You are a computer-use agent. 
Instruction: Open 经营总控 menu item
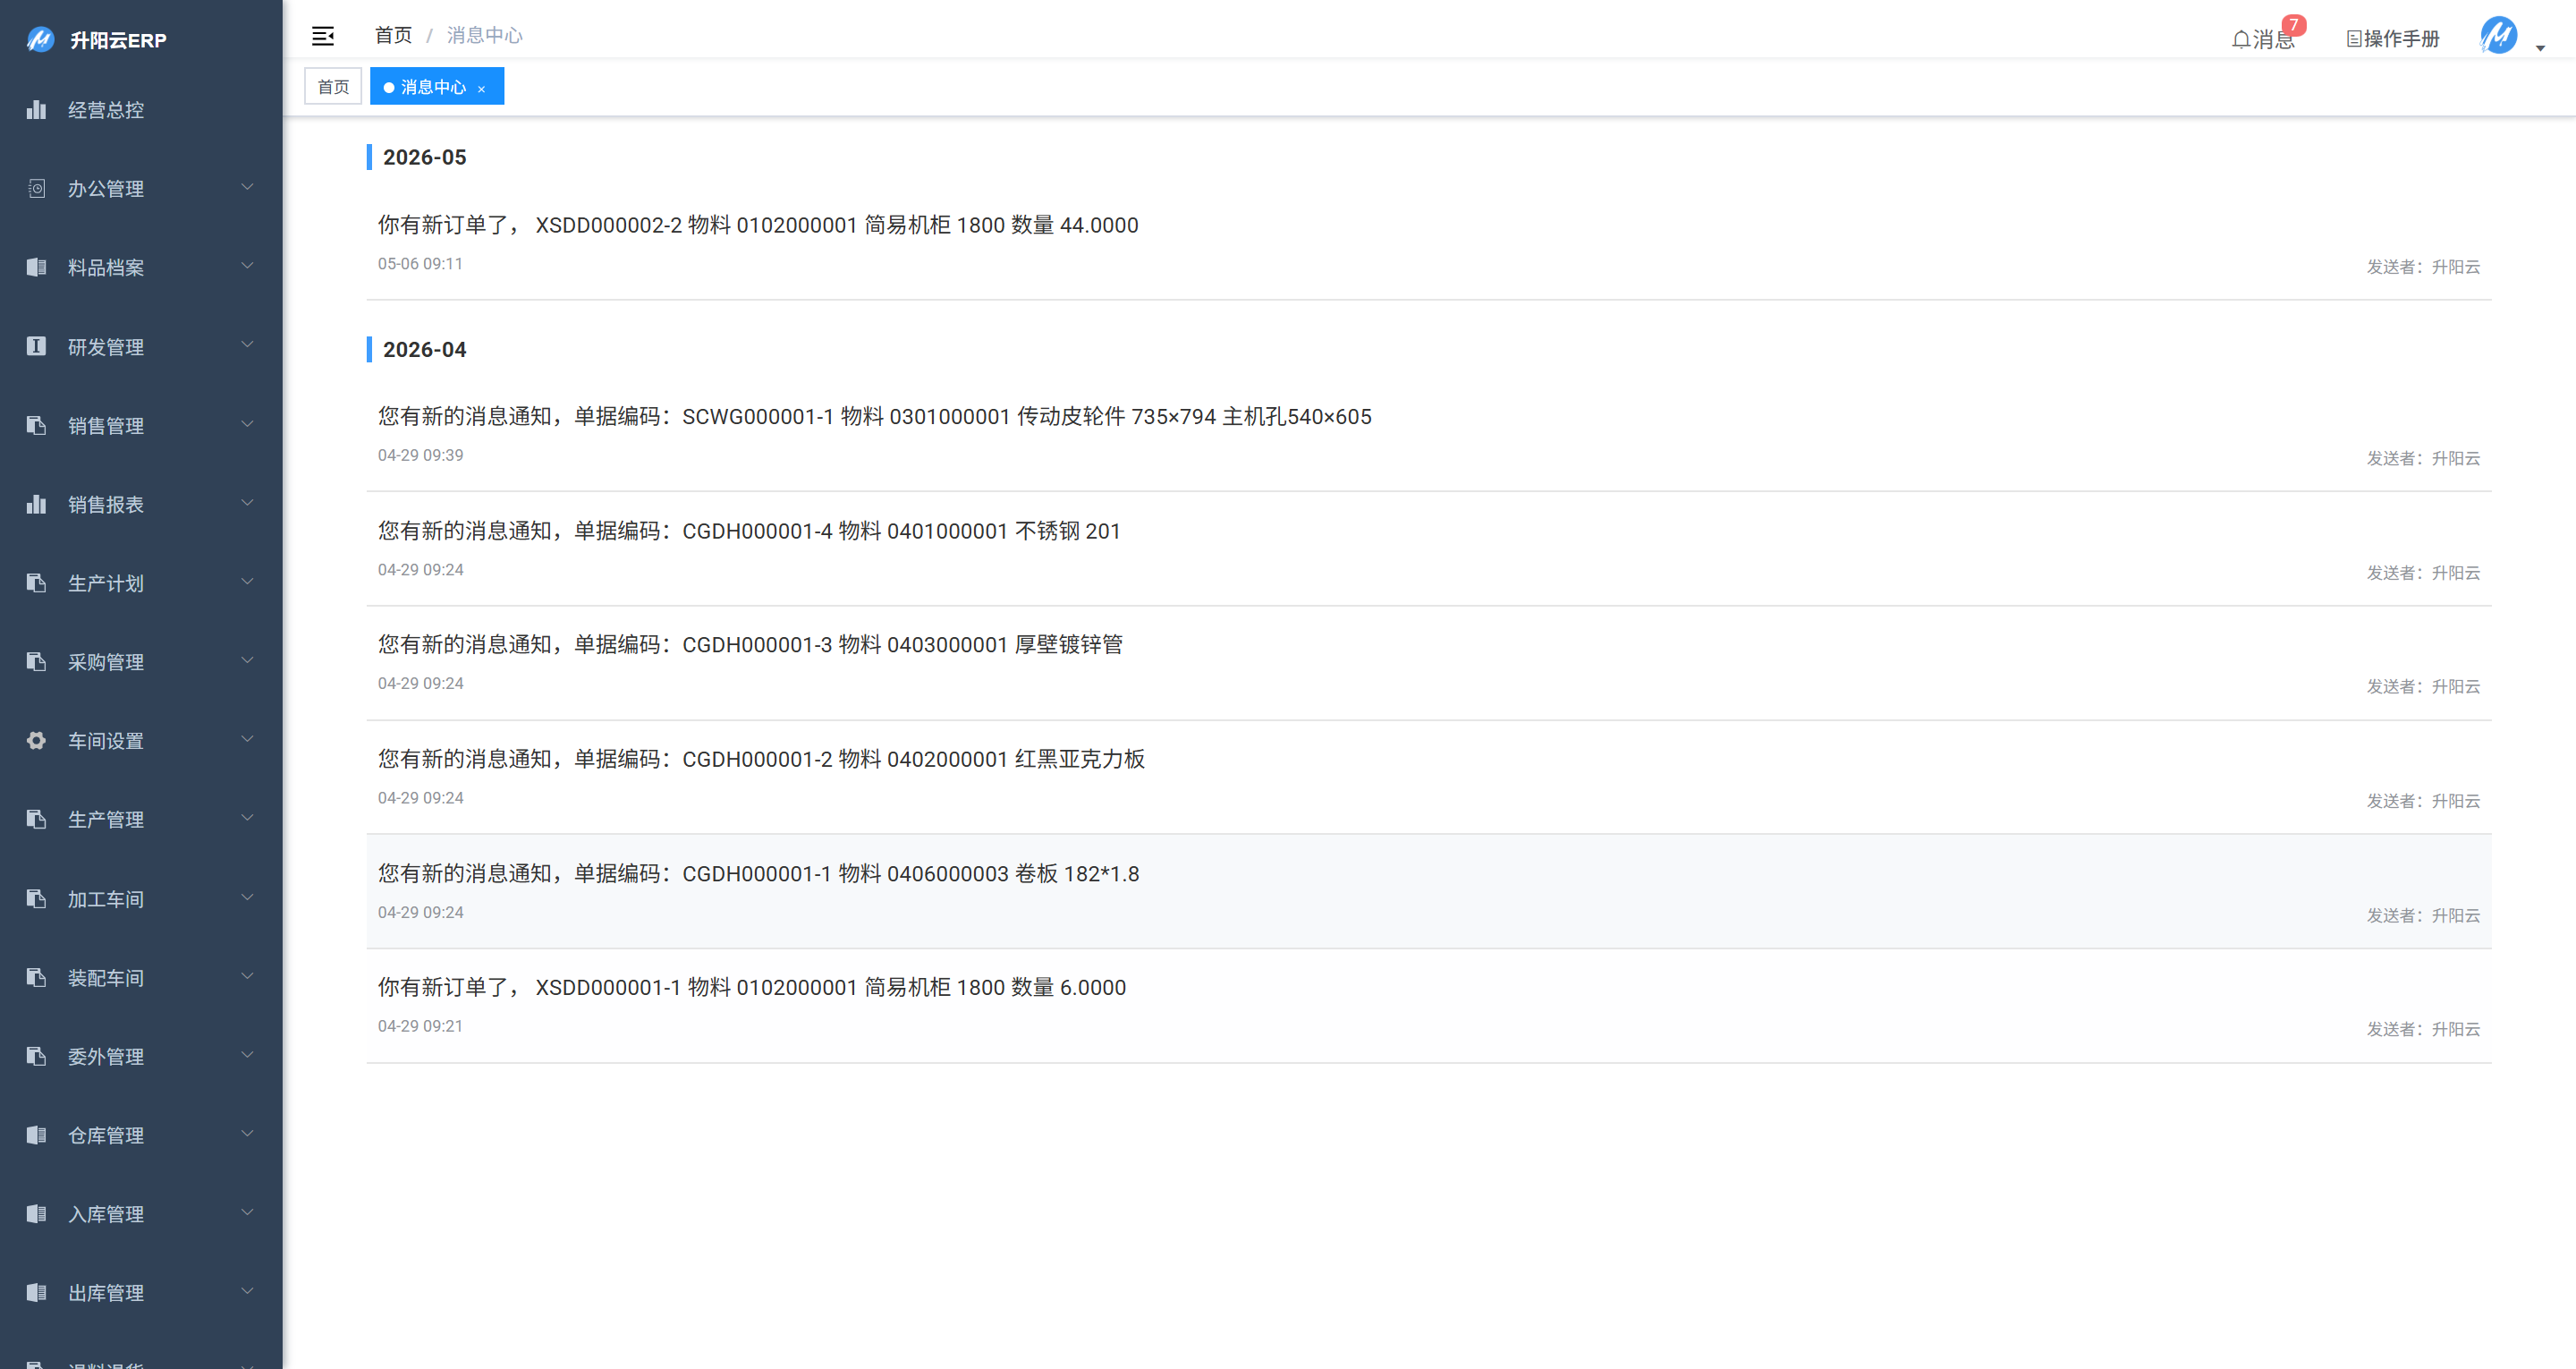coord(141,110)
